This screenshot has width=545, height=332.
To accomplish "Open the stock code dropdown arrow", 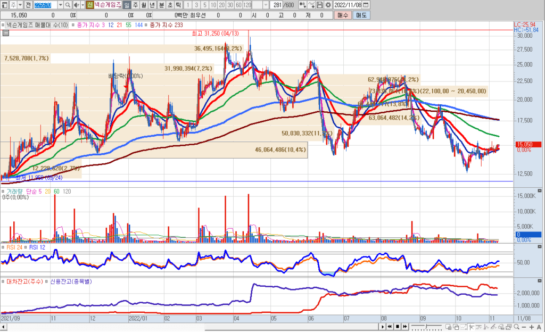I will [60, 5].
